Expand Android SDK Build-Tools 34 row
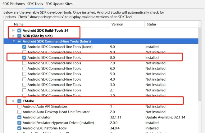The image size is (205, 133). (13, 30)
